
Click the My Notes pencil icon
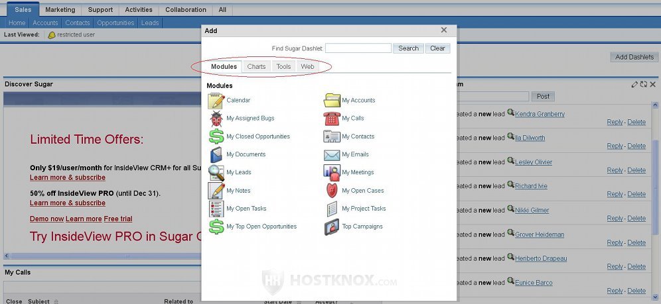click(x=216, y=191)
